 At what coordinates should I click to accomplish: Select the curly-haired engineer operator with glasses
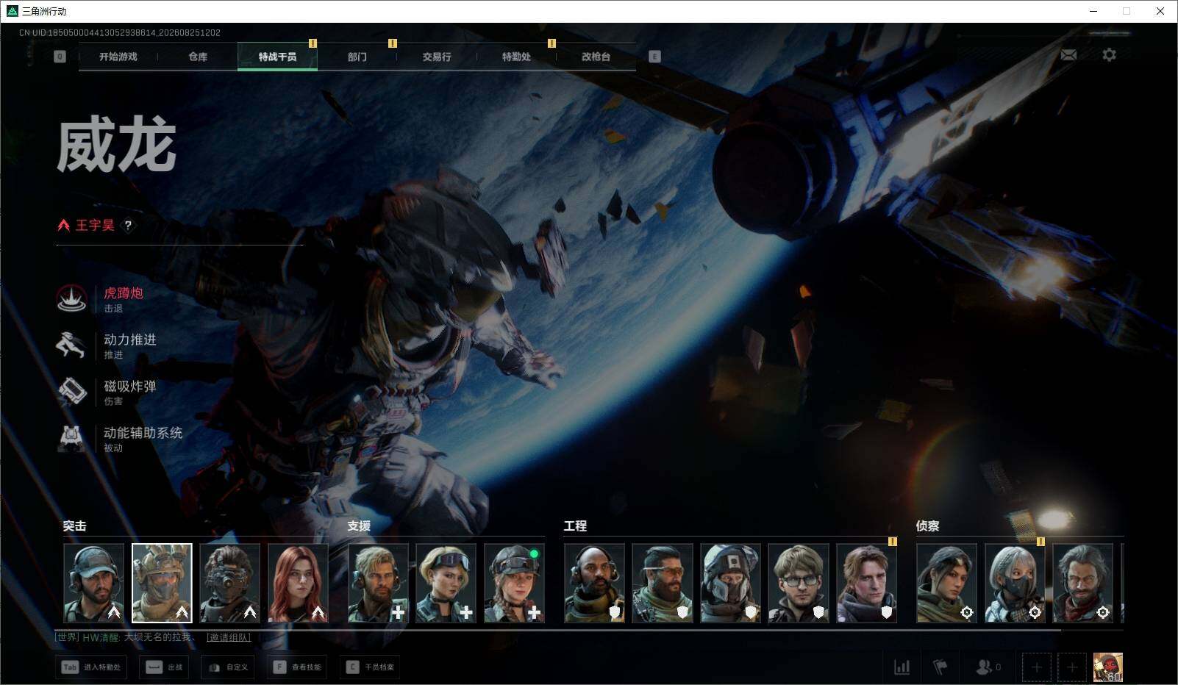click(x=799, y=584)
